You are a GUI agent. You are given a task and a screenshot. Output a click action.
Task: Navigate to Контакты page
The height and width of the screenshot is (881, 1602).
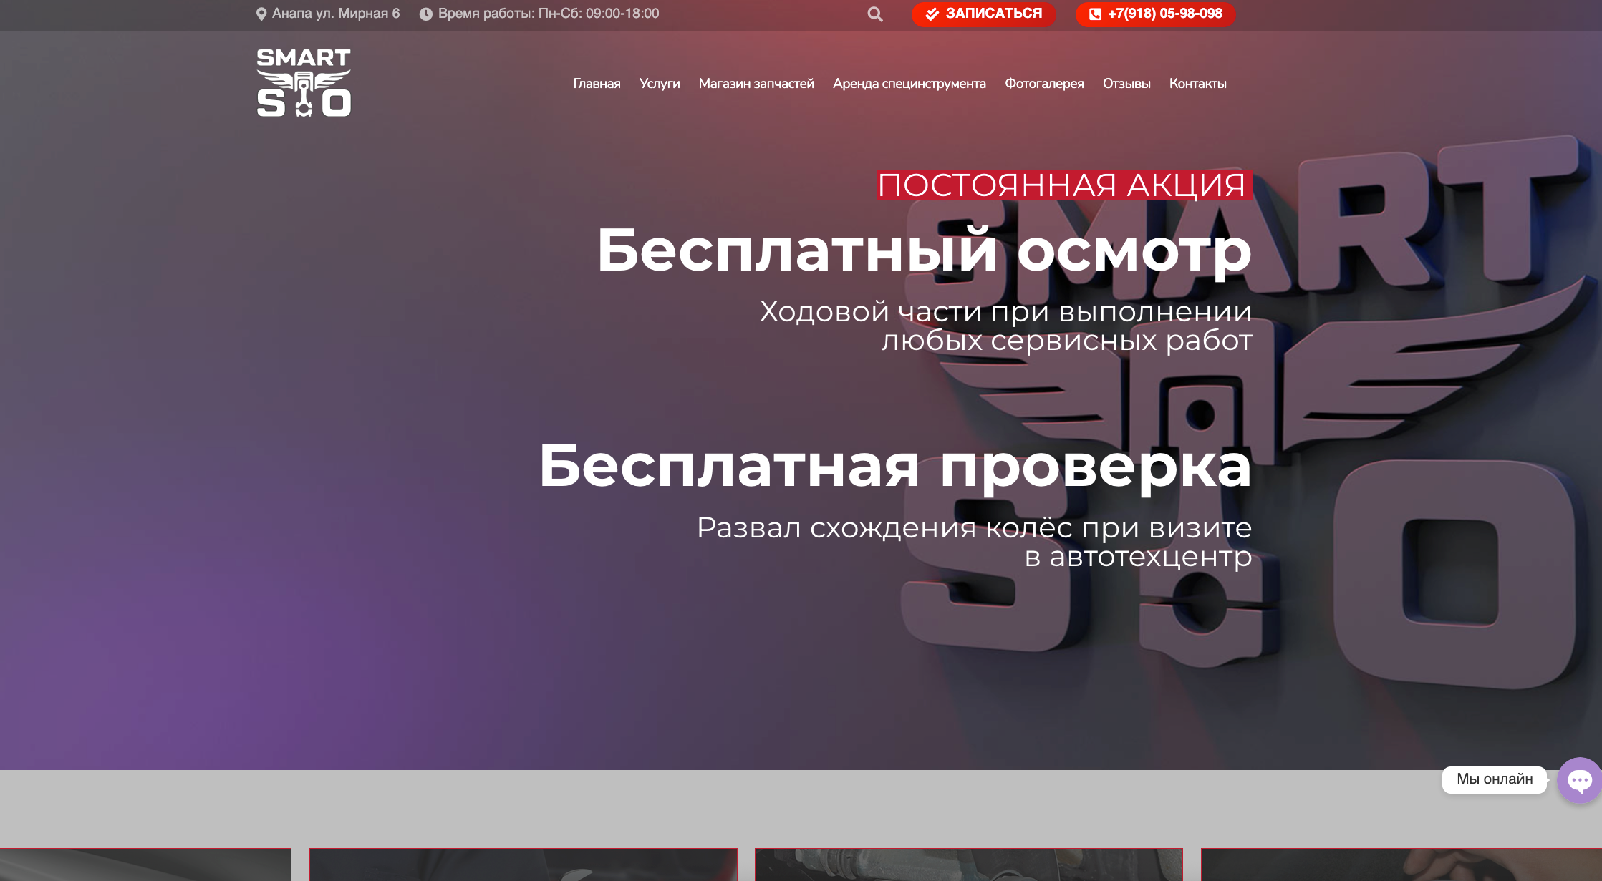pos(1197,84)
